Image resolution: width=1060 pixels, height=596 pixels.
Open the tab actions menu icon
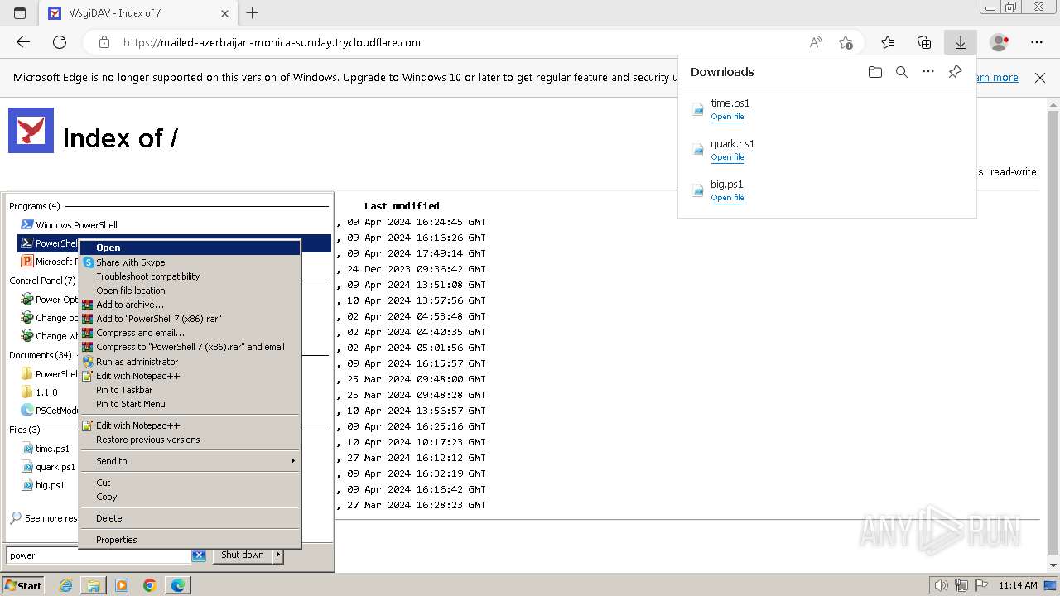[20, 13]
